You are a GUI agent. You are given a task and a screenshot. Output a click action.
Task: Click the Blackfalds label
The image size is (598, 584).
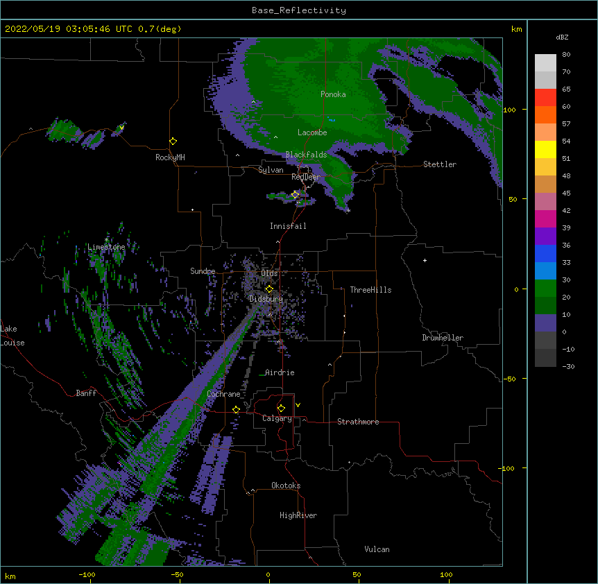tap(306, 155)
